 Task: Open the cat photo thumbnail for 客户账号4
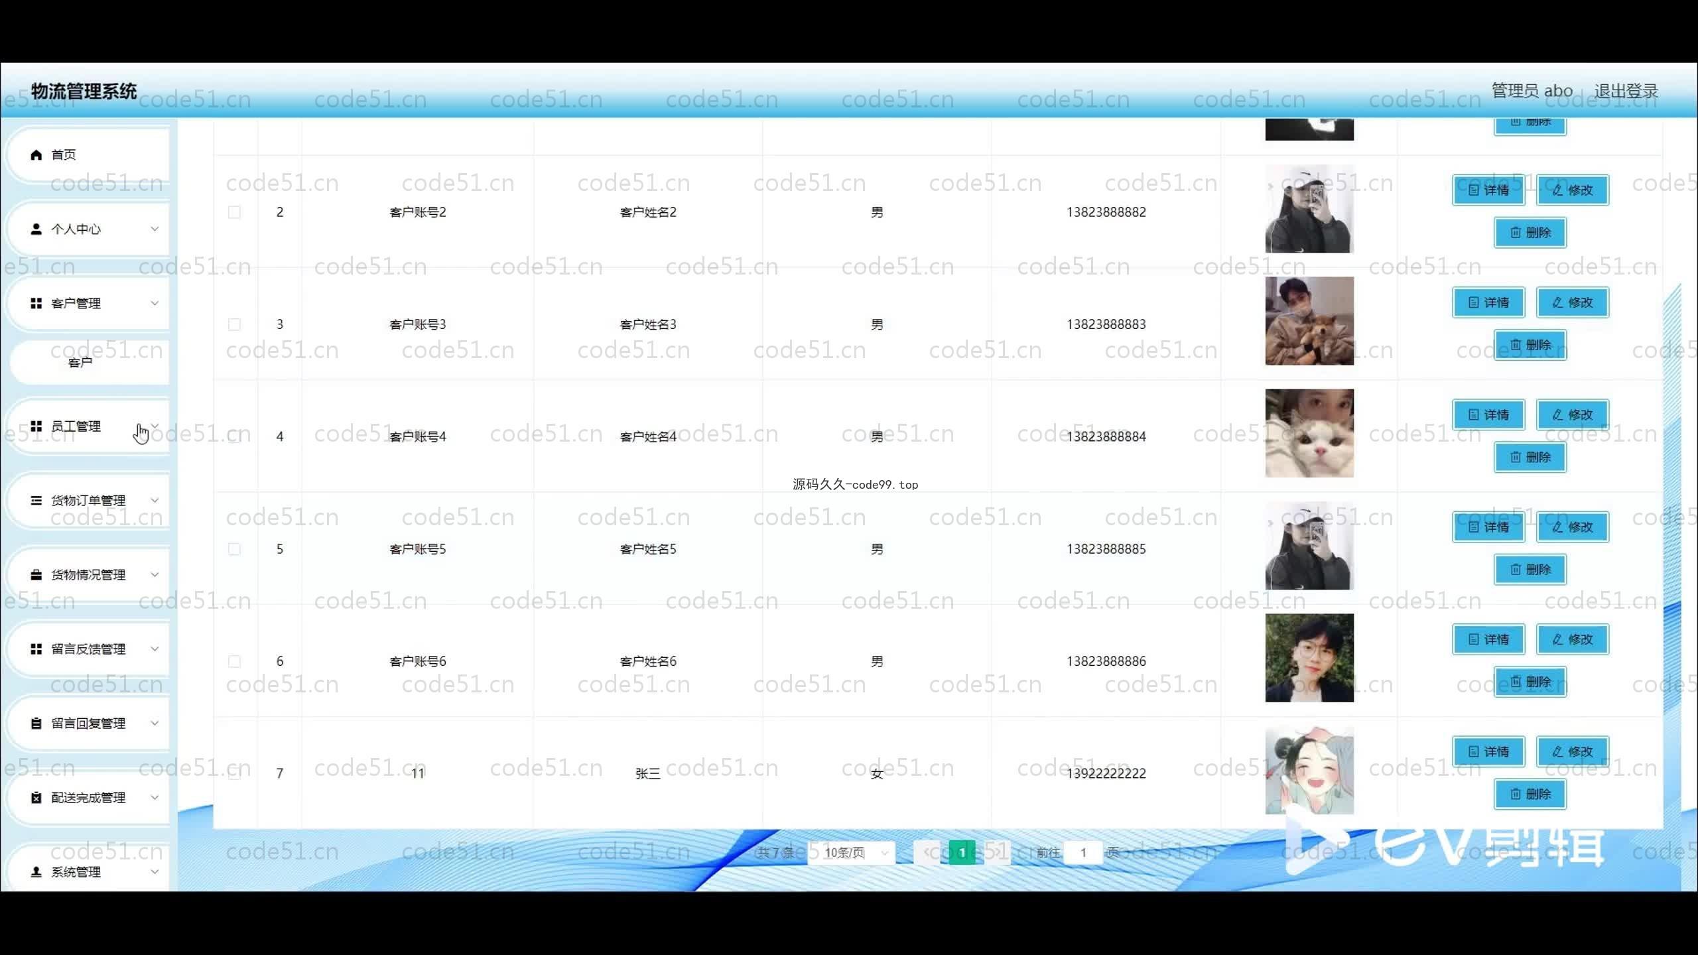coord(1309,433)
